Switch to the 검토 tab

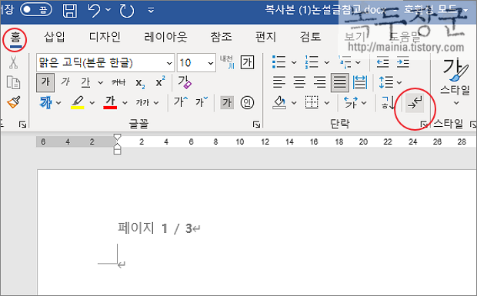(x=310, y=37)
